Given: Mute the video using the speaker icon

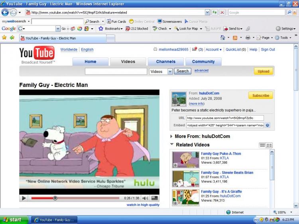Looking at the screenshot, I should tap(145, 198).
